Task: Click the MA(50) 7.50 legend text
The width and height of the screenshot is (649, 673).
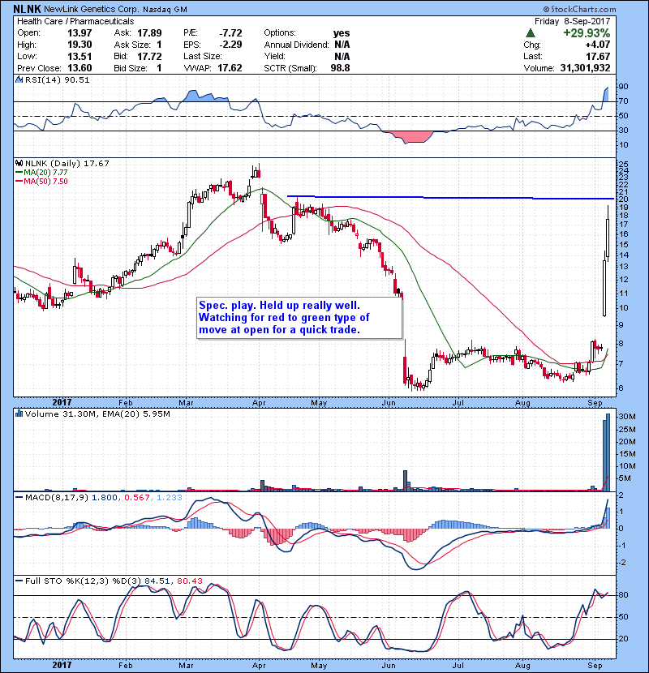Action: pyautogui.click(x=45, y=181)
